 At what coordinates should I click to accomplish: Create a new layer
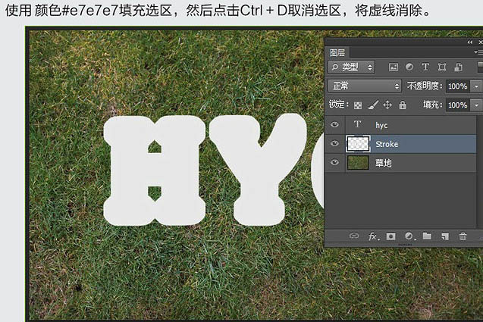point(445,236)
